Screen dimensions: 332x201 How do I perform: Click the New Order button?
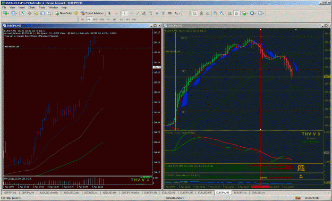coord(64,13)
